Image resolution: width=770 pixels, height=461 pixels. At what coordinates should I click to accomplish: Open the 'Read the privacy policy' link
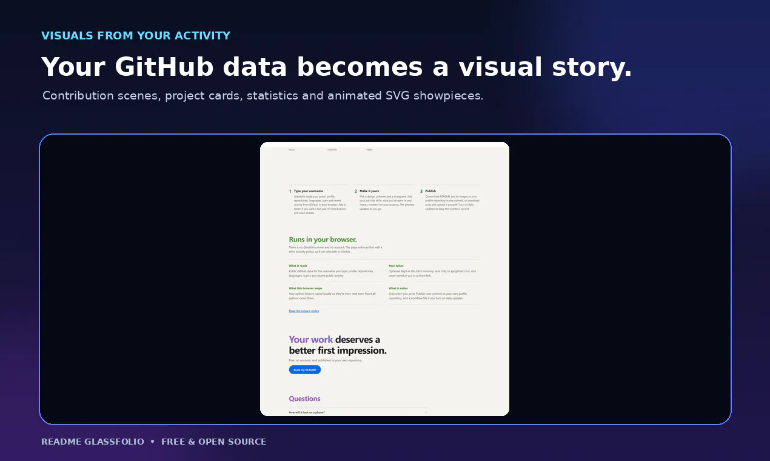pos(304,311)
